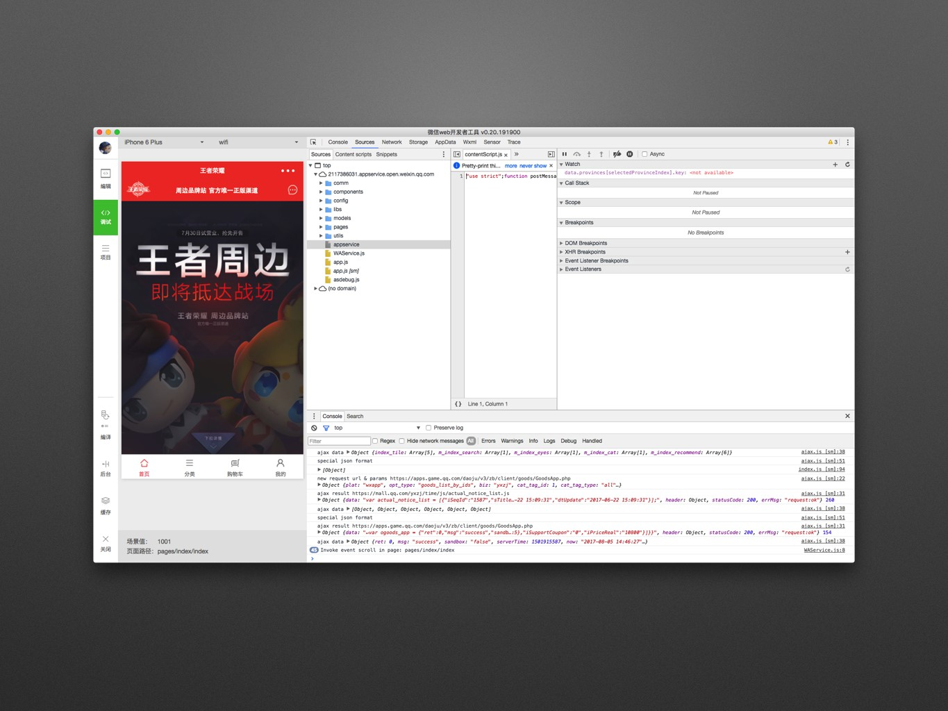Screen dimensions: 948x711
Task: Filter console by Warnings
Action: pyautogui.click(x=512, y=441)
